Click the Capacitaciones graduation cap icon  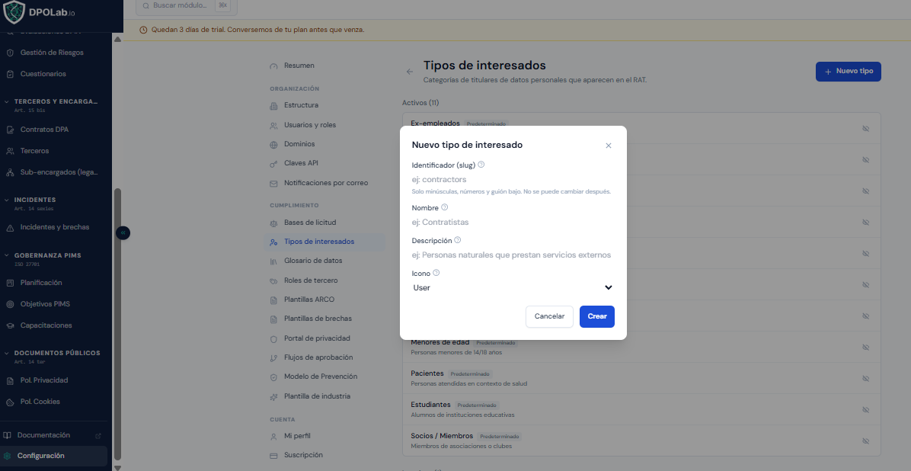click(9, 325)
